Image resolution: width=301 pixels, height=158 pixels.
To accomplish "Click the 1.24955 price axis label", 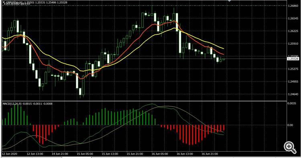I will pos(293,82).
